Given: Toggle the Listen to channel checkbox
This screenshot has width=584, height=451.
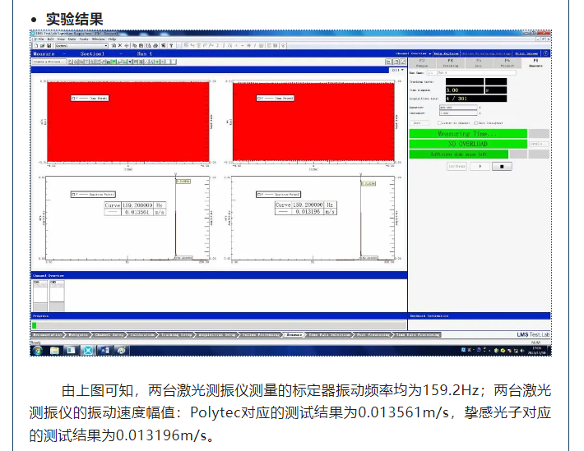Looking at the screenshot, I should click(x=439, y=122).
